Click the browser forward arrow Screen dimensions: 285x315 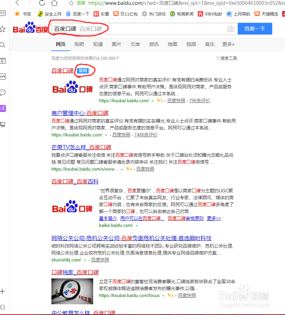pyautogui.click(x=30, y=3)
